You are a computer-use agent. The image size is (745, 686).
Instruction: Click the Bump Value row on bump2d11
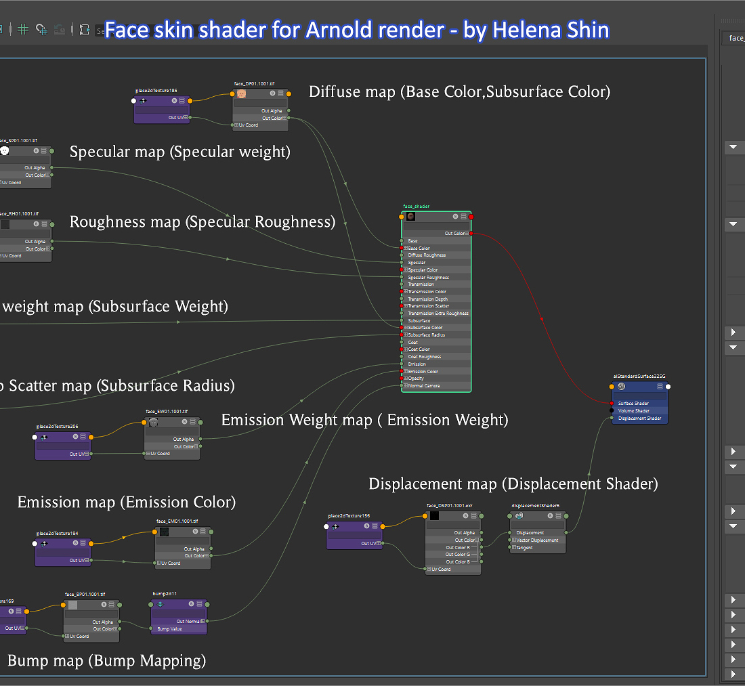click(x=179, y=629)
